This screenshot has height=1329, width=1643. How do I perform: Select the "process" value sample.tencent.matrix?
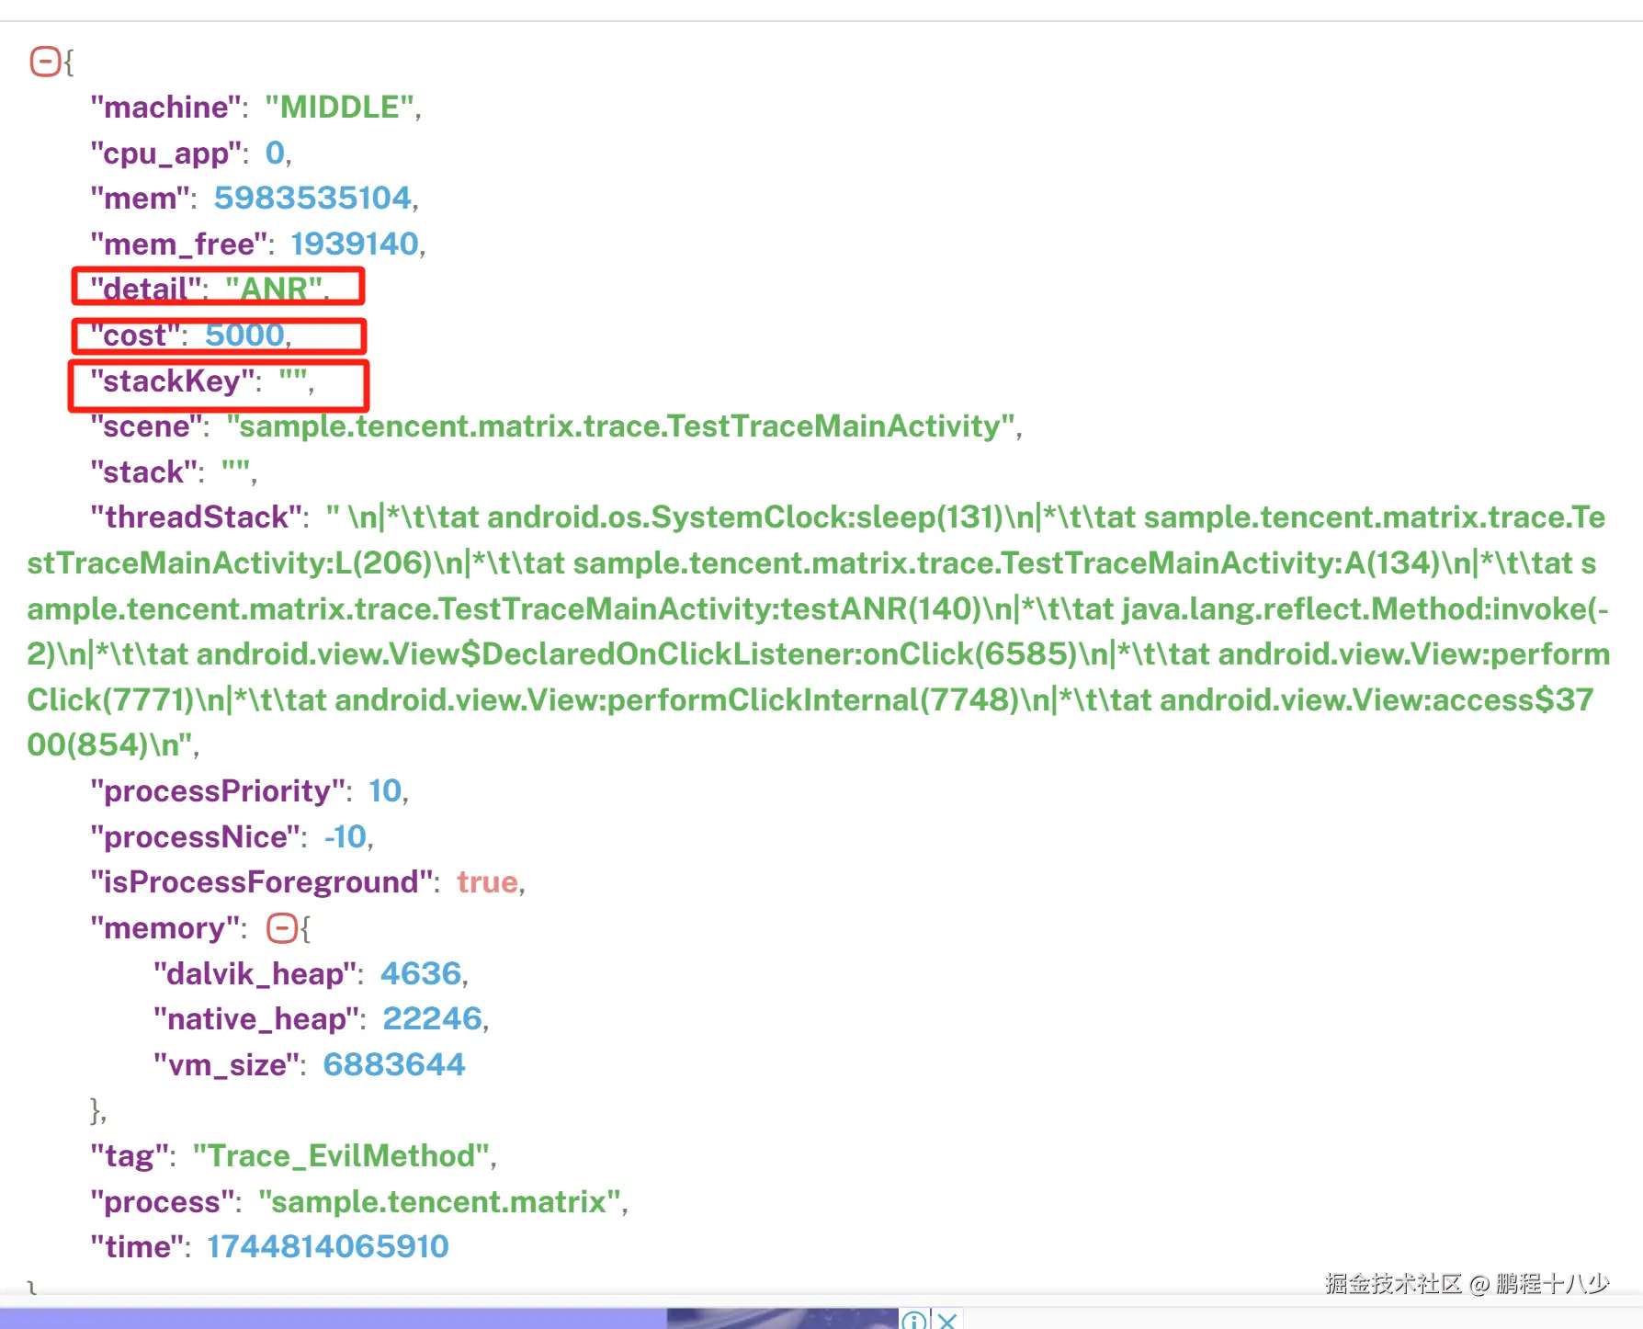click(439, 1201)
